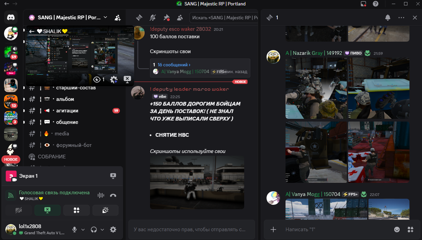
Task: Click the vibe server tag badge
Action: [160, 96]
